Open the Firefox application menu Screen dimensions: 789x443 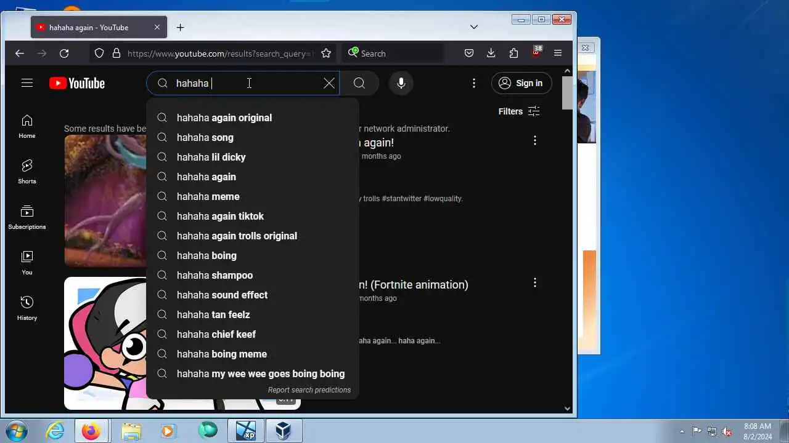coord(558,54)
